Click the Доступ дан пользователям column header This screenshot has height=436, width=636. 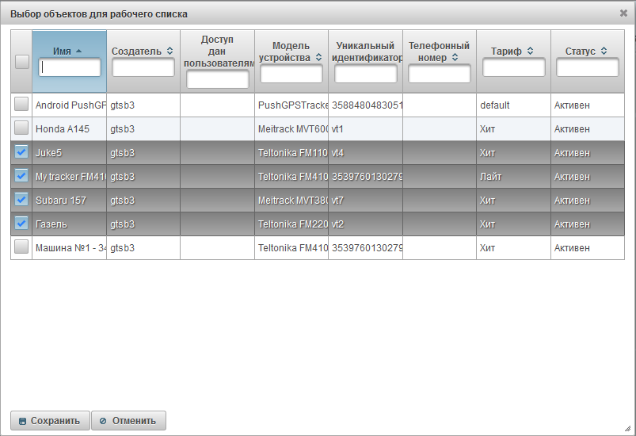pyautogui.click(x=217, y=51)
